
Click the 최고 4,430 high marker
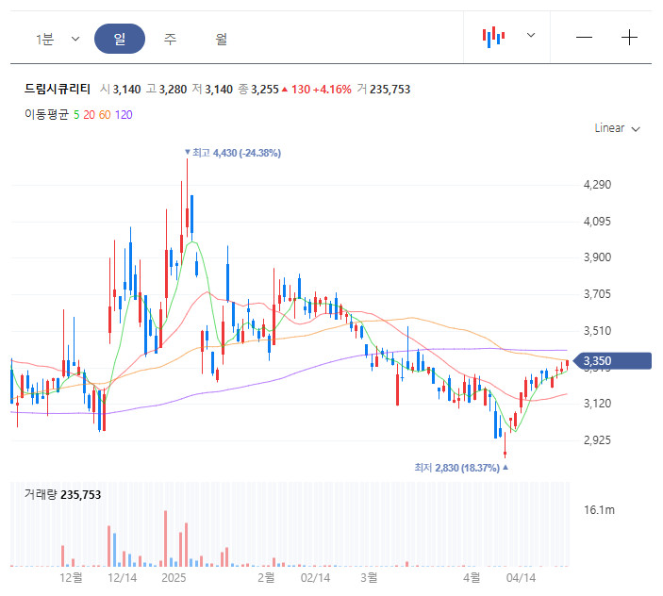[x=233, y=153]
